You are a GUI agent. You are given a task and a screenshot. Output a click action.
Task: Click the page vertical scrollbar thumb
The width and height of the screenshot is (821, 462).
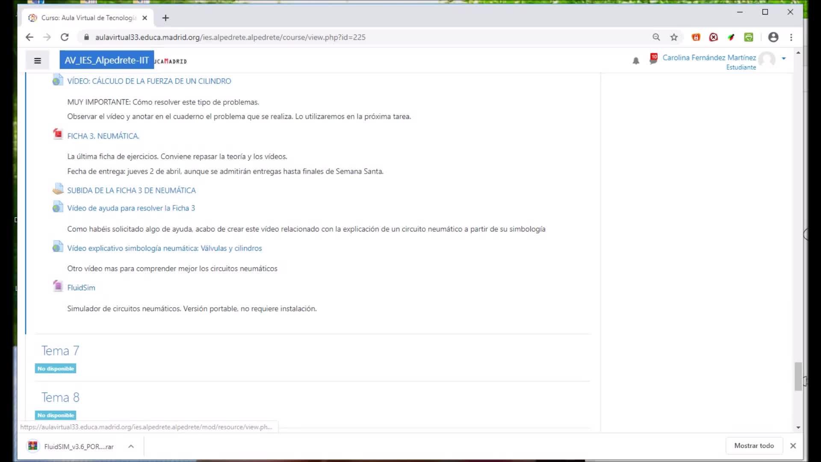(x=798, y=376)
